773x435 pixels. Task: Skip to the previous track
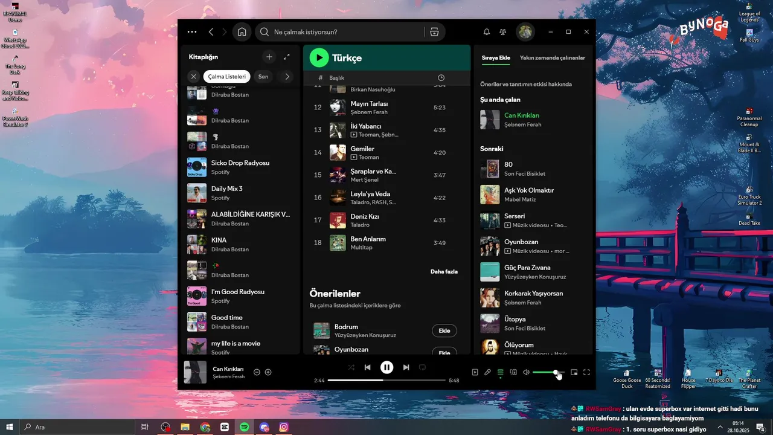(367, 367)
